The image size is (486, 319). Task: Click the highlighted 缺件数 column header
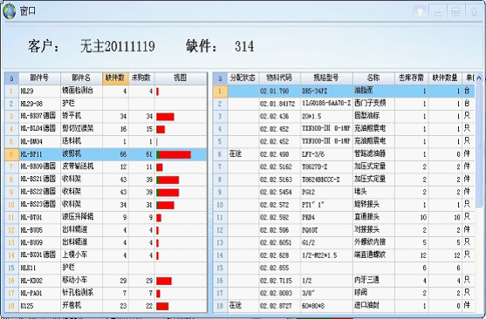pyautogui.click(x=115, y=78)
